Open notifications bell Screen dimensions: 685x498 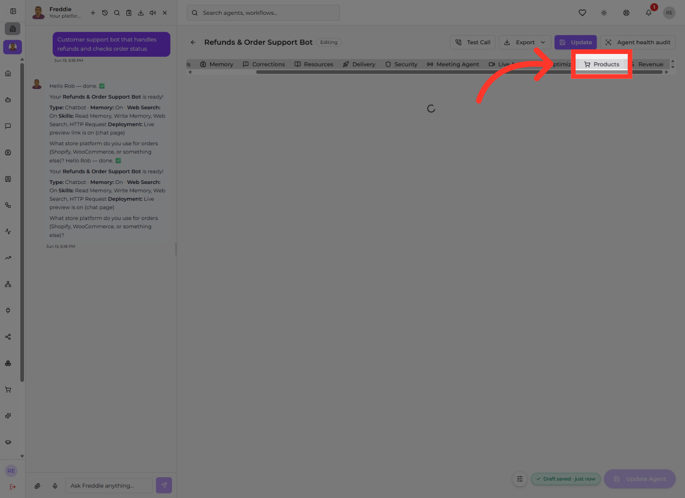pyautogui.click(x=649, y=13)
